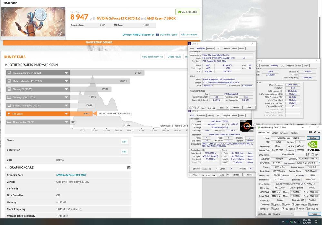Click the Ryzen 7 logo in CPU-Z
Image resolution: width=322 pixels, height=225 pixels.
246,126
